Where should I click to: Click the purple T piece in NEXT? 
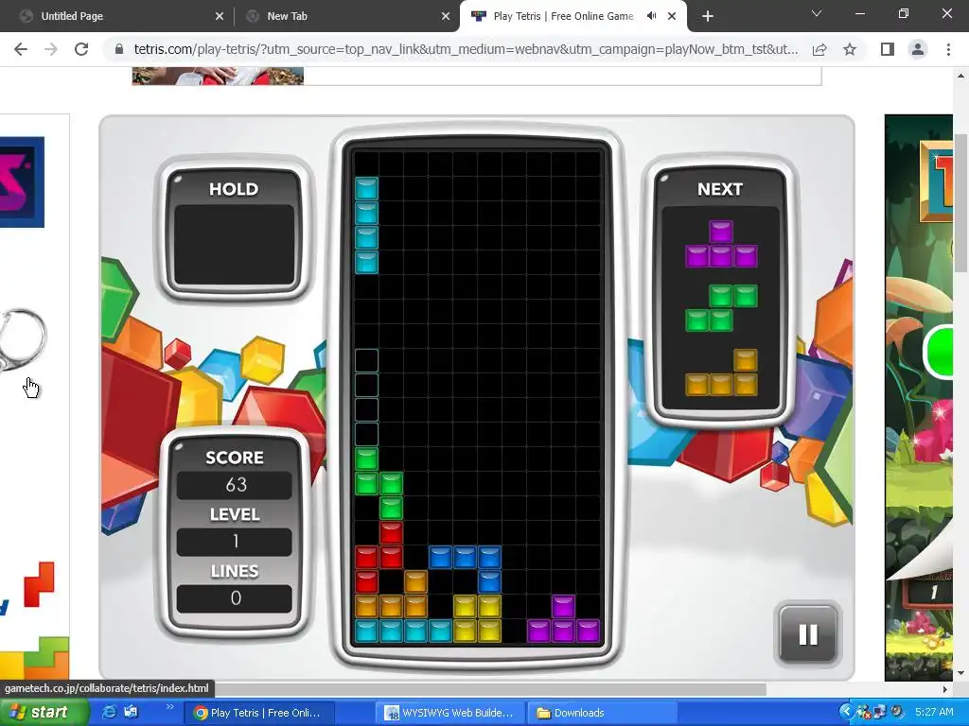721,244
